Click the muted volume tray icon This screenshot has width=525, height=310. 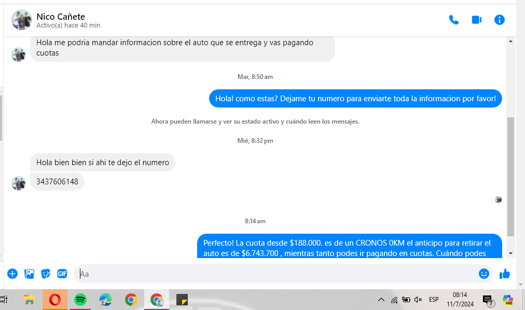coord(418,300)
